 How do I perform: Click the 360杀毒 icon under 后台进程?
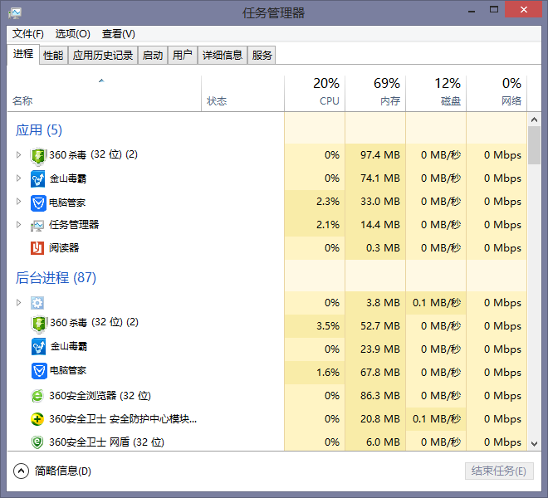(39, 324)
